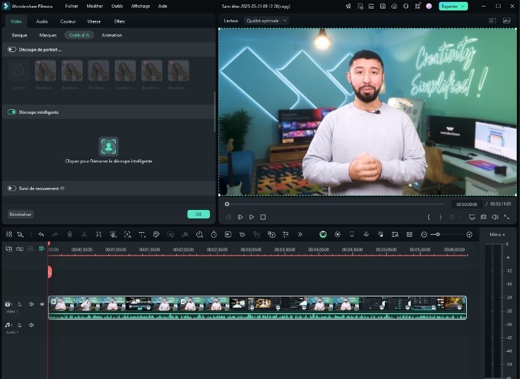
Task: Switch to the Vitesse tab
Action: [x=94, y=21]
